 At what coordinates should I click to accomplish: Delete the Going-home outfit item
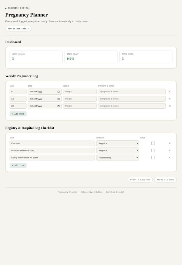pos(170,158)
